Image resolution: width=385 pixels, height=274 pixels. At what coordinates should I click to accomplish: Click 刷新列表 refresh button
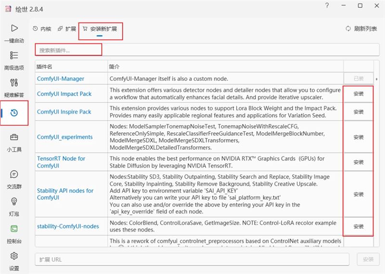point(361,29)
